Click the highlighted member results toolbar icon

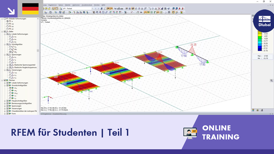tap(145, 12)
